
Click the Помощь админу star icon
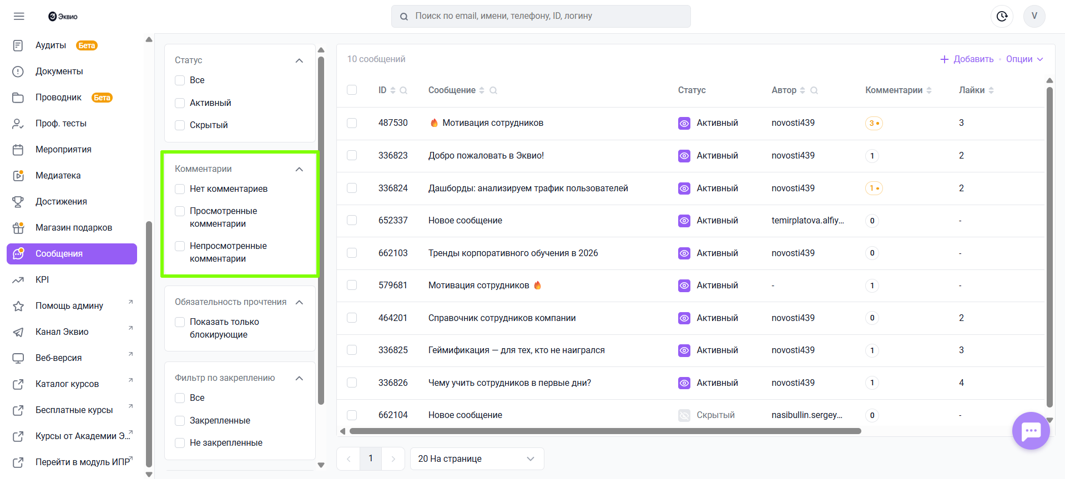pos(18,306)
